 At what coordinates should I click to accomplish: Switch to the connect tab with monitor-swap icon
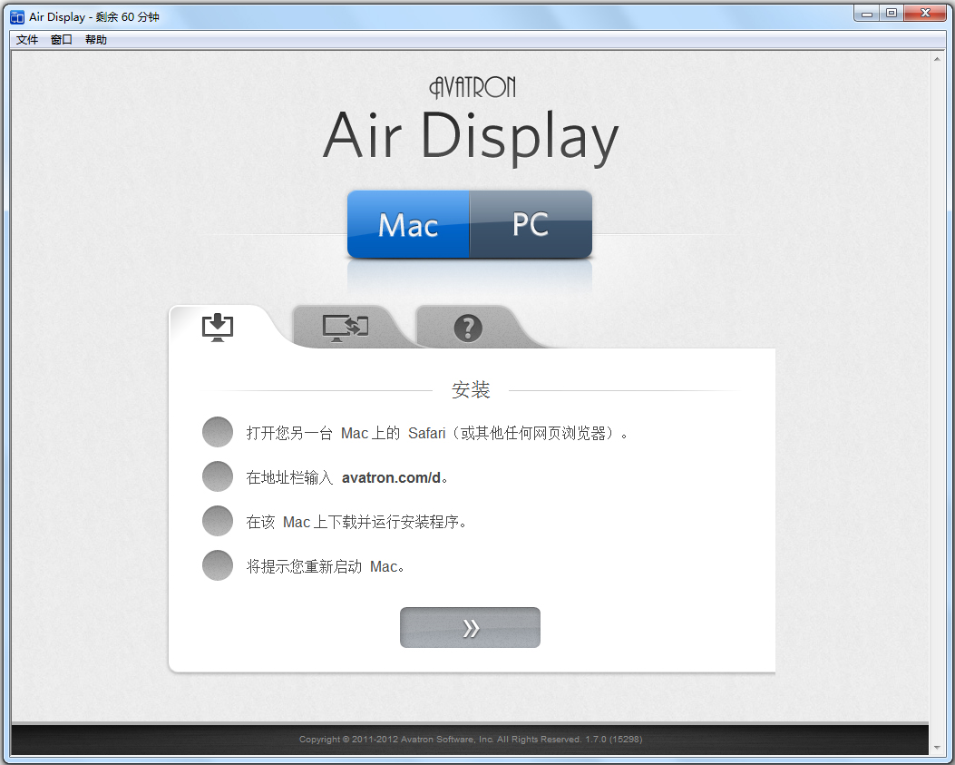345,327
